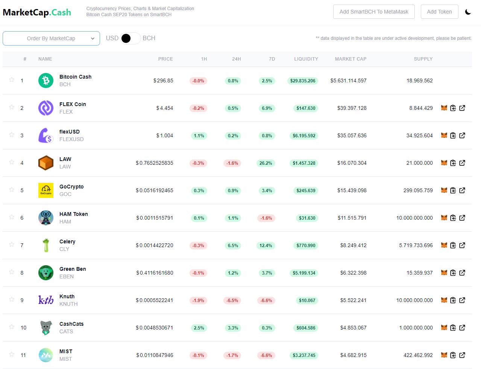Open flexUSD external link icon
Viewport: 481px width, 369px height.
pyautogui.click(x=462, y=135)
